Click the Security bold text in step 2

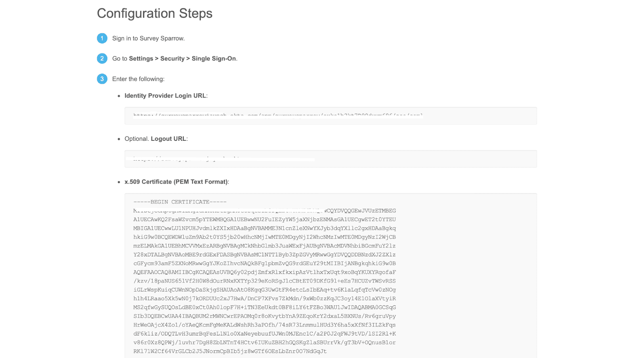pyautogui.click(x=172, y=59)
